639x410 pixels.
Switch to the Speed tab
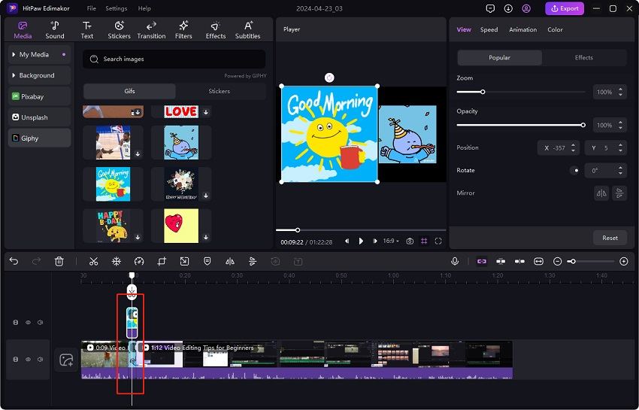point(489,30)
